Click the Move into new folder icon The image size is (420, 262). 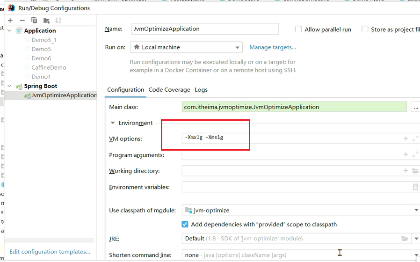[x=46, y=20]
